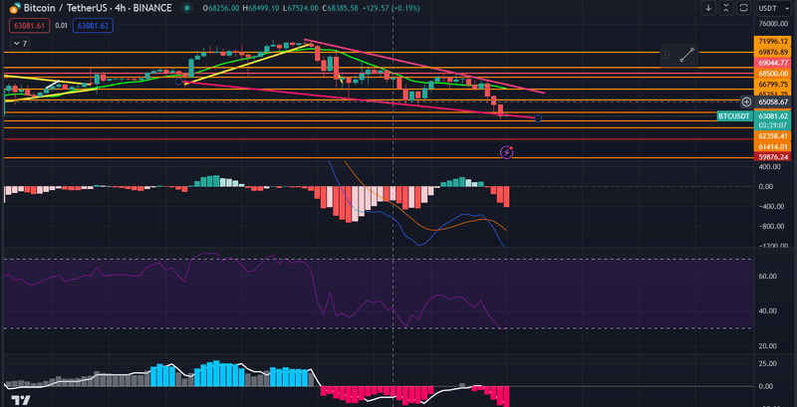Select the trend line tool in floating toolbar

(x=686, y=55)
